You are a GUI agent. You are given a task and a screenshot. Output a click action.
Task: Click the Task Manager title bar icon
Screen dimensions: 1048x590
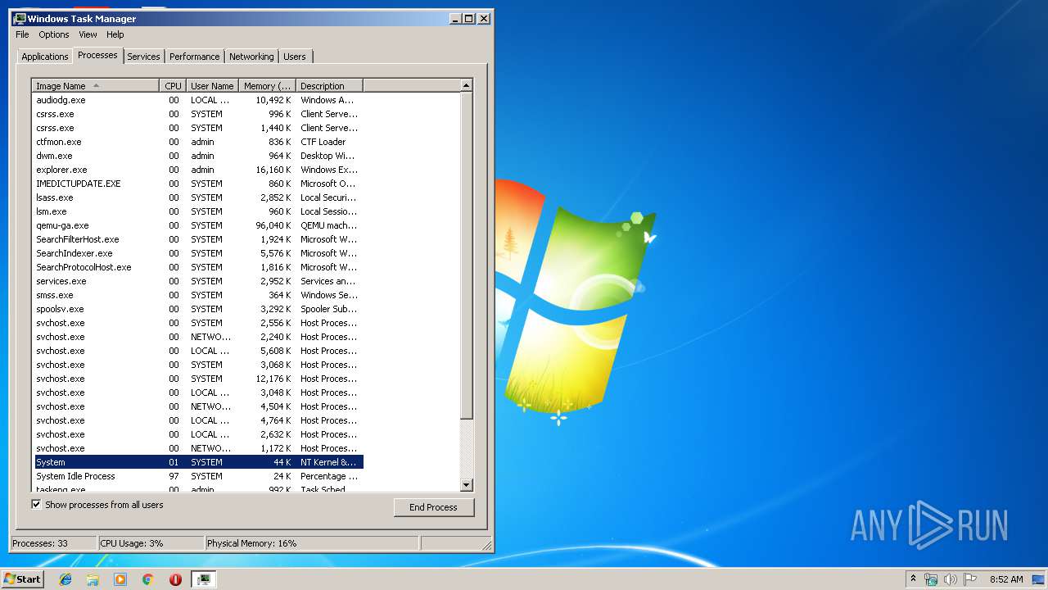click(x=20, y=18)
